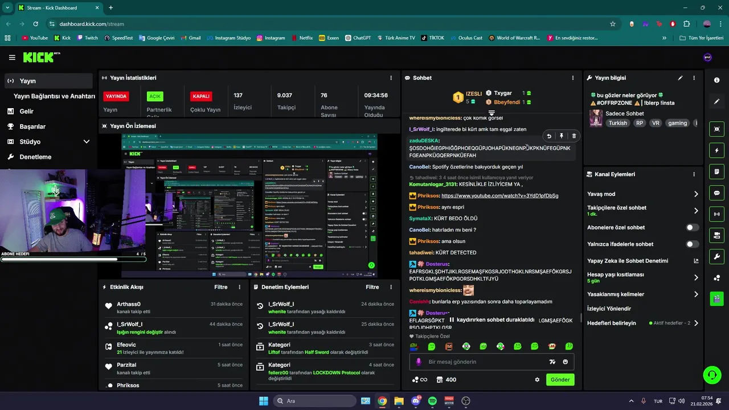Click the broadcast signal icon in right sidebar

(x=716, y=214)
